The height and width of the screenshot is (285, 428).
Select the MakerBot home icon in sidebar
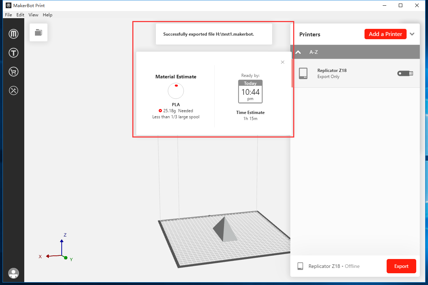[13, 33]
